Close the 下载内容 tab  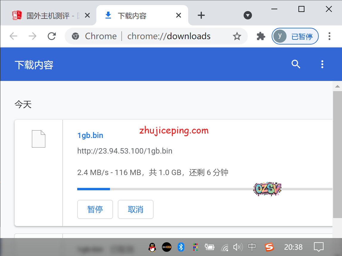[x=179, y=15]
